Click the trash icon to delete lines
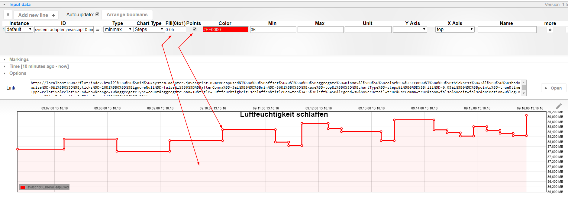 (x=8, y=15)
